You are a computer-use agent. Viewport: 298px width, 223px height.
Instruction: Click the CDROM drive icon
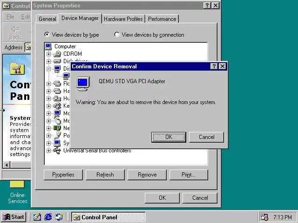[57, 54]
